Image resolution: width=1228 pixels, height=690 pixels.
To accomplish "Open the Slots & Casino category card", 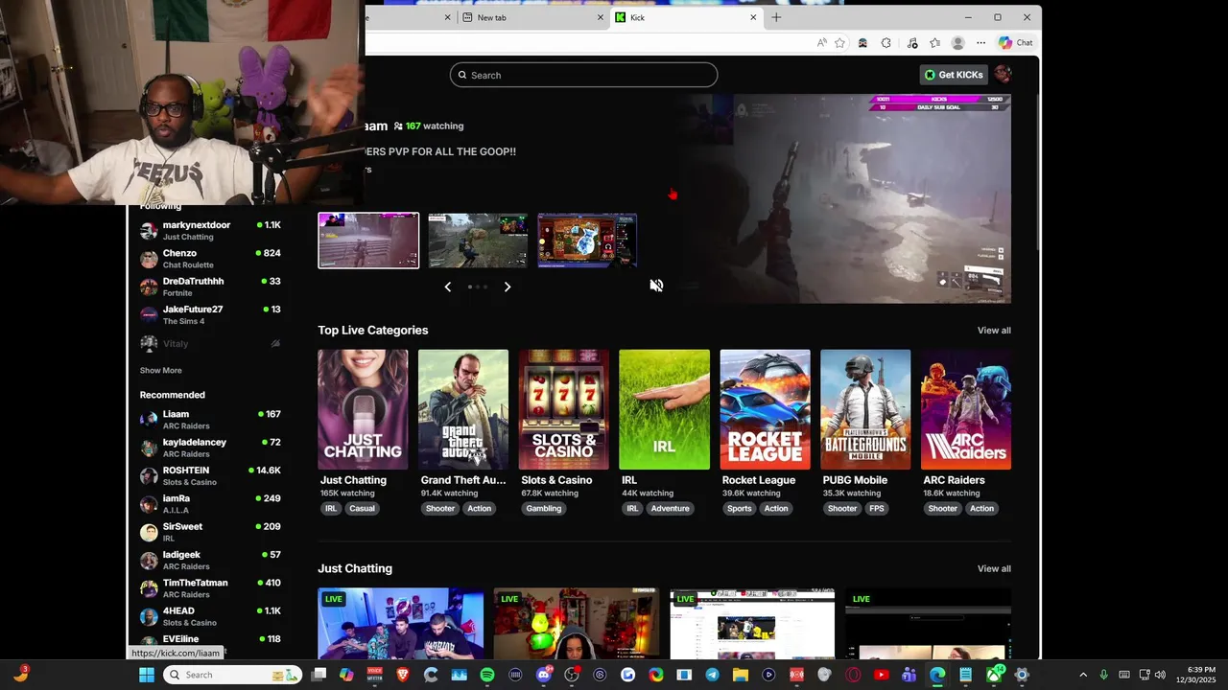I will click(563, 409).
